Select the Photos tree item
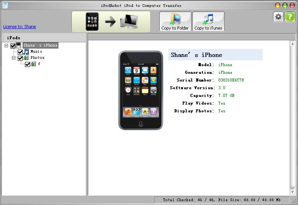Screen dimensions: 298x205 (37, 57)
